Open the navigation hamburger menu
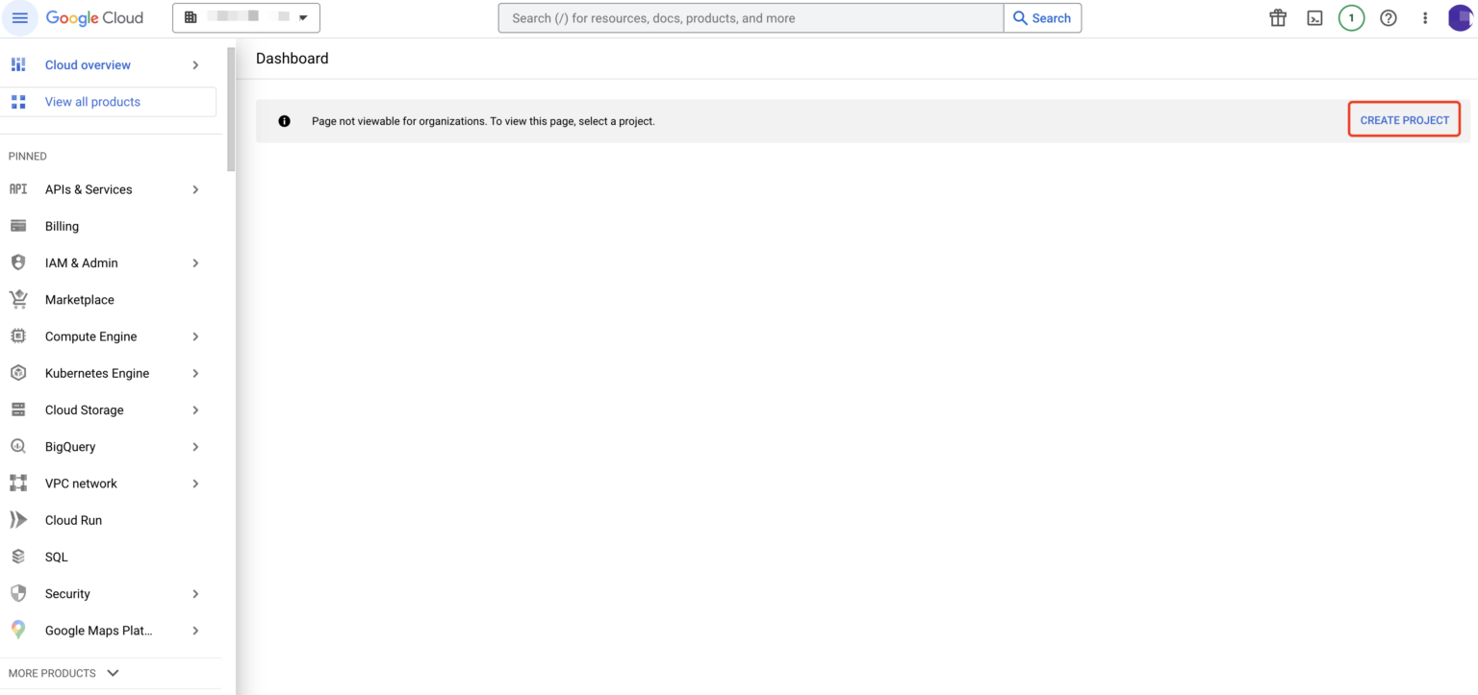 point(19,17)
